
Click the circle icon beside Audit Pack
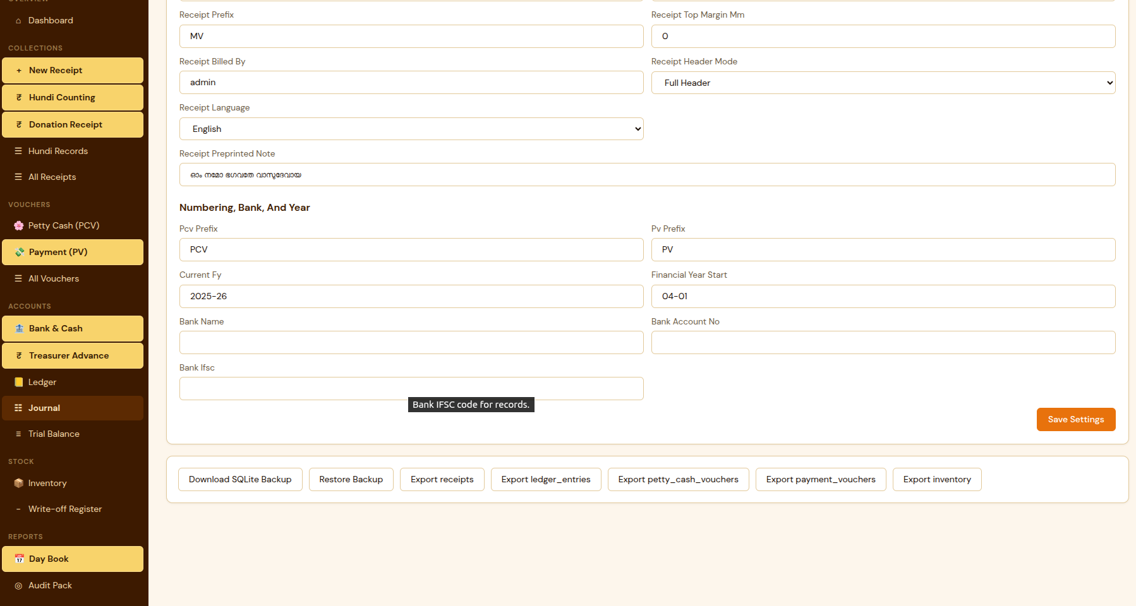pyautogui.click(x=18, y=586)
